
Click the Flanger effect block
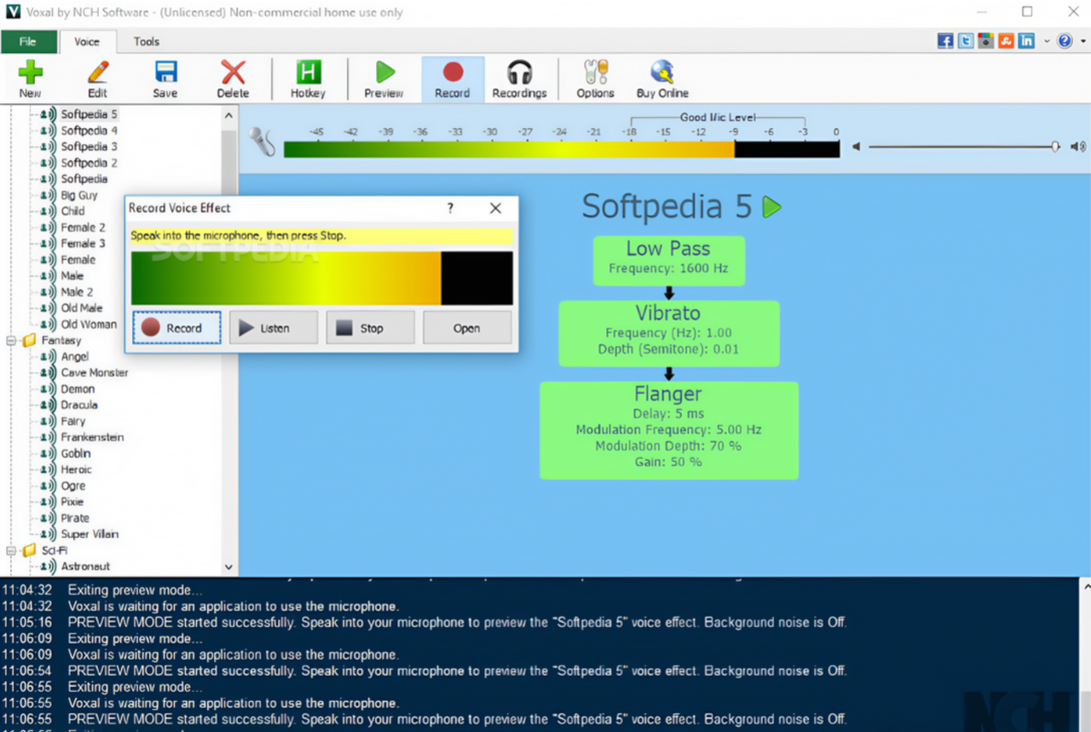(668, 430)
